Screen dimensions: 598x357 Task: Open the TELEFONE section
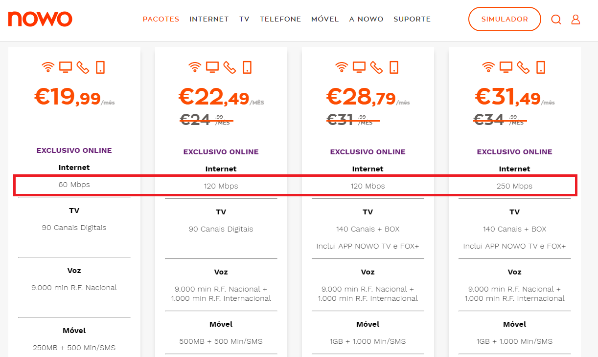[280, 19]
